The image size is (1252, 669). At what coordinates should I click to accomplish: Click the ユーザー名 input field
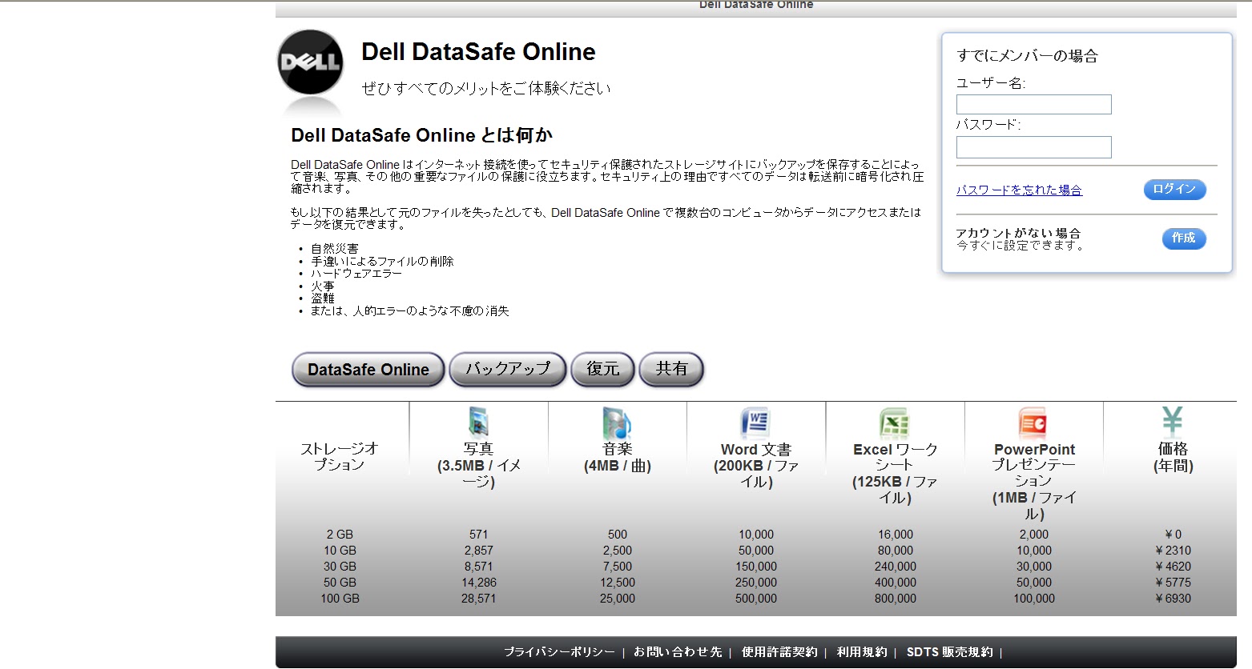click(1033, 104)
